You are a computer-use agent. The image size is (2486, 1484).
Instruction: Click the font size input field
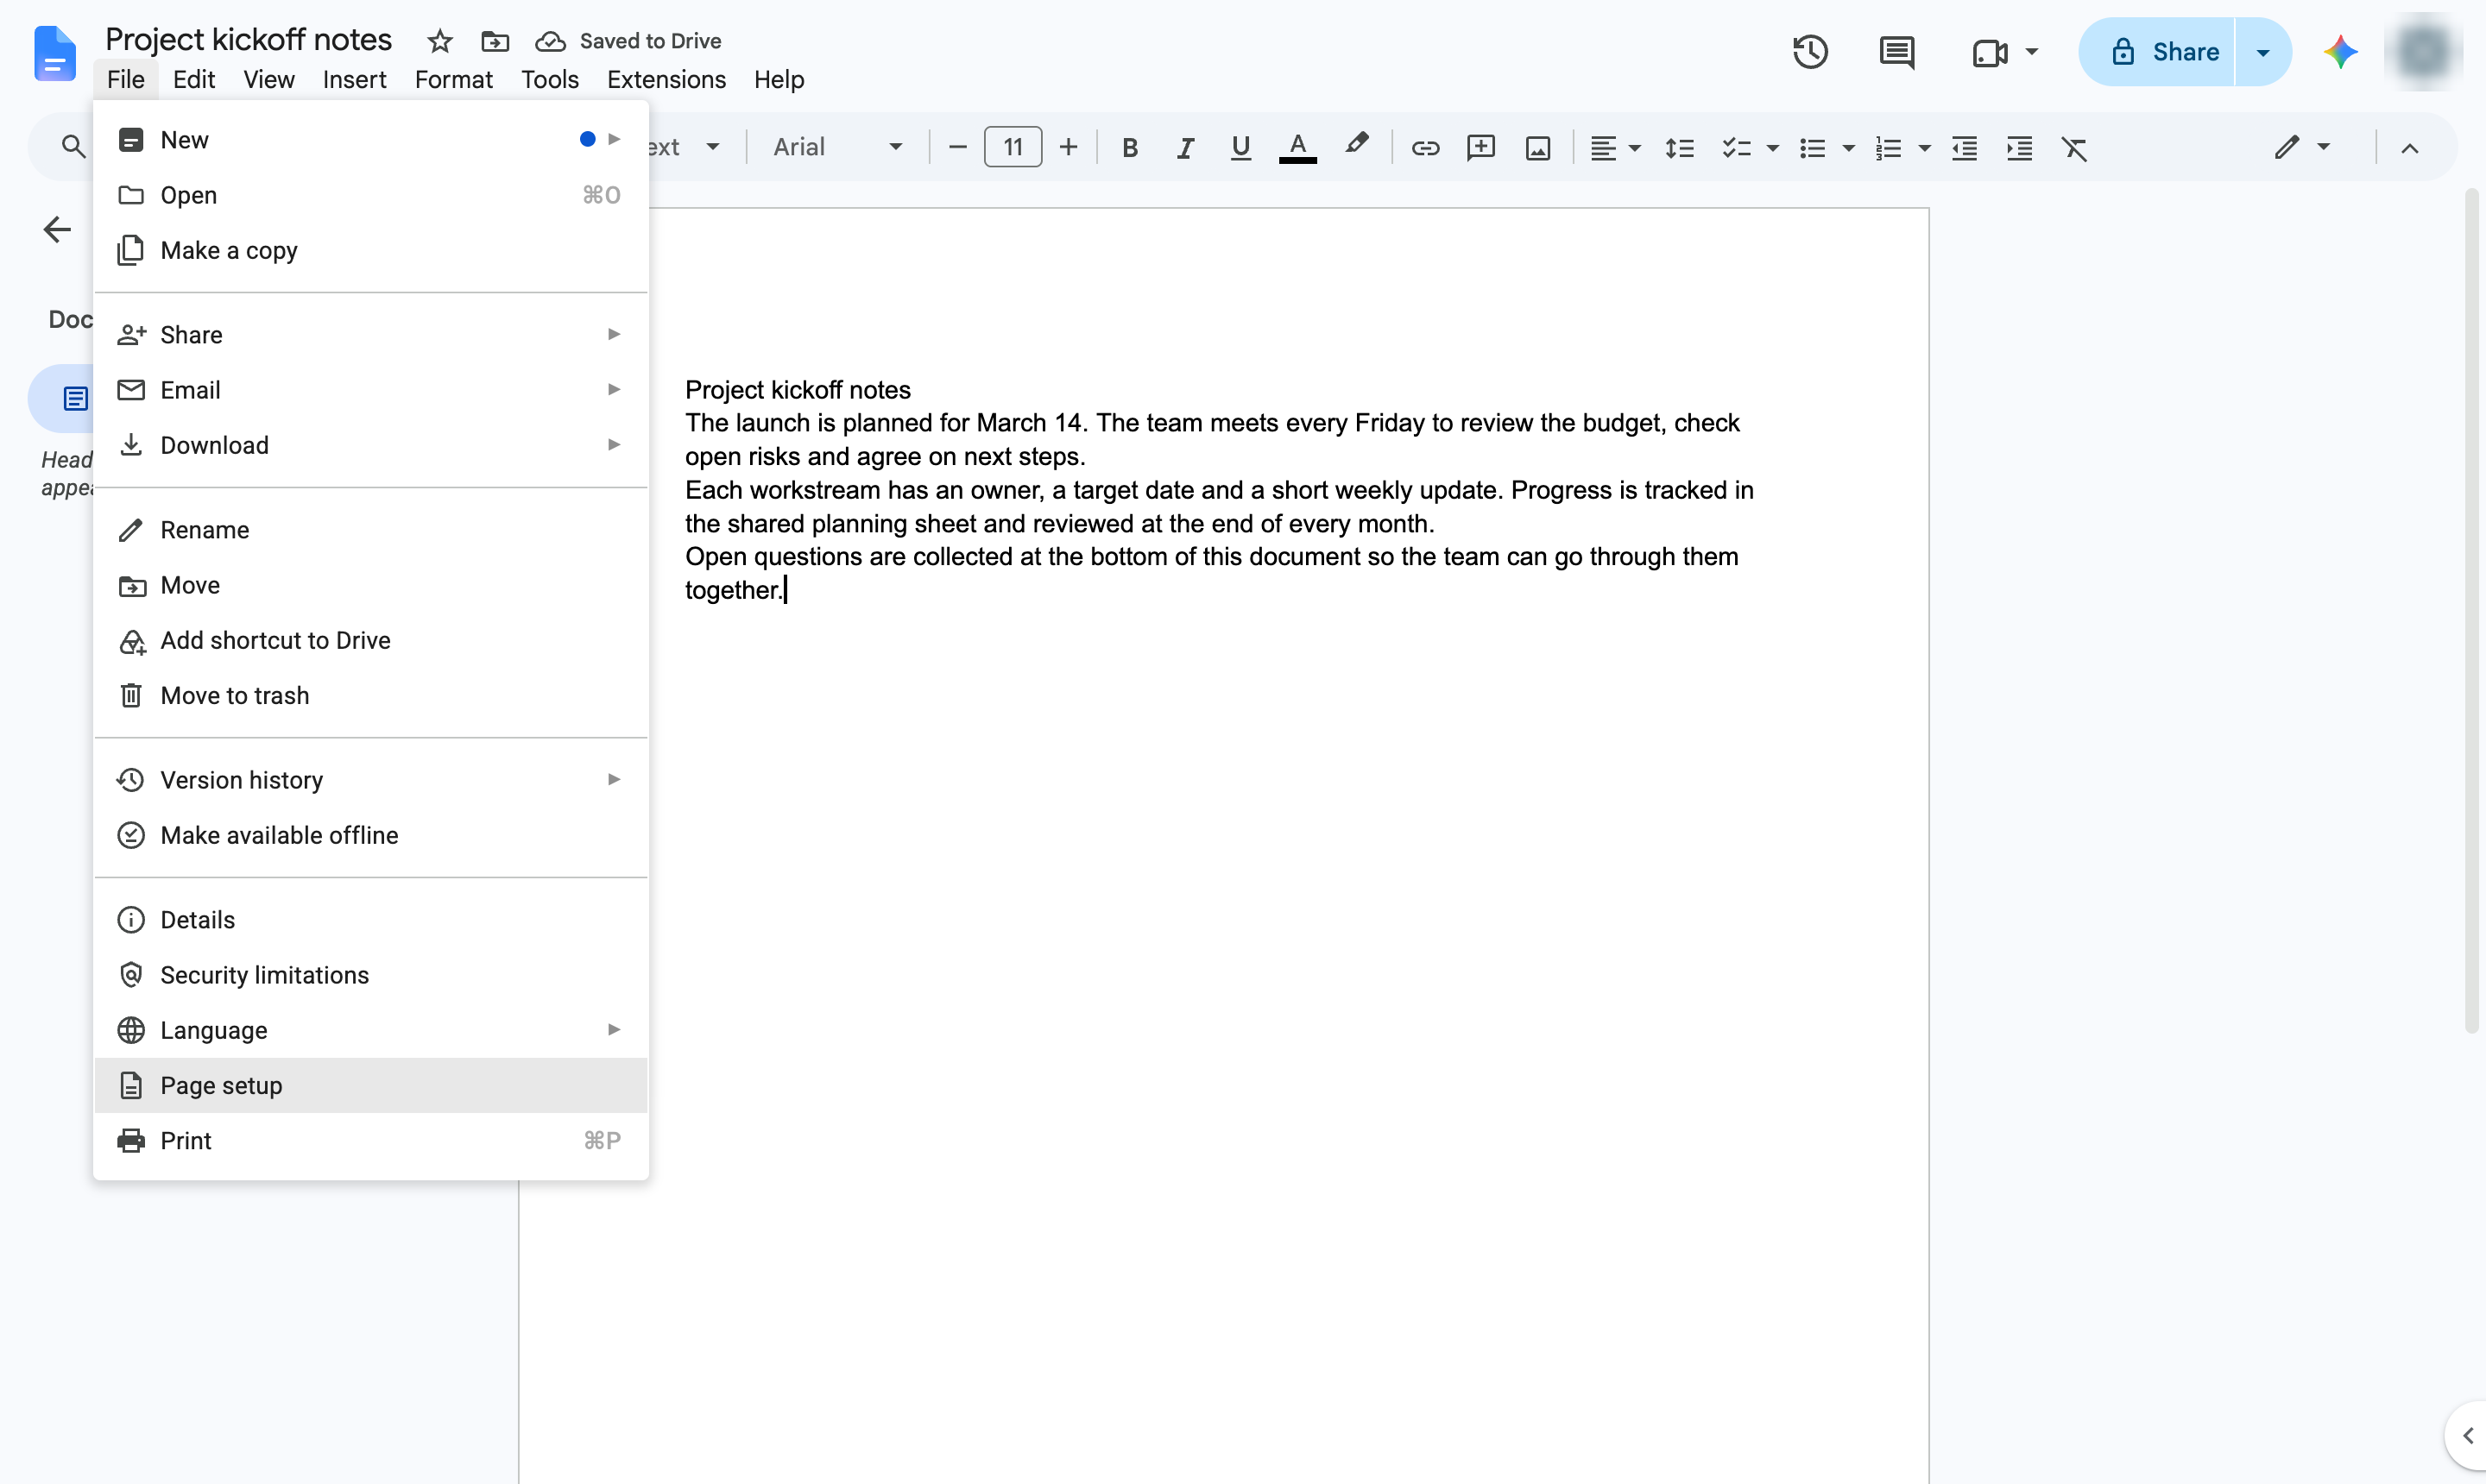(1013, 148)
